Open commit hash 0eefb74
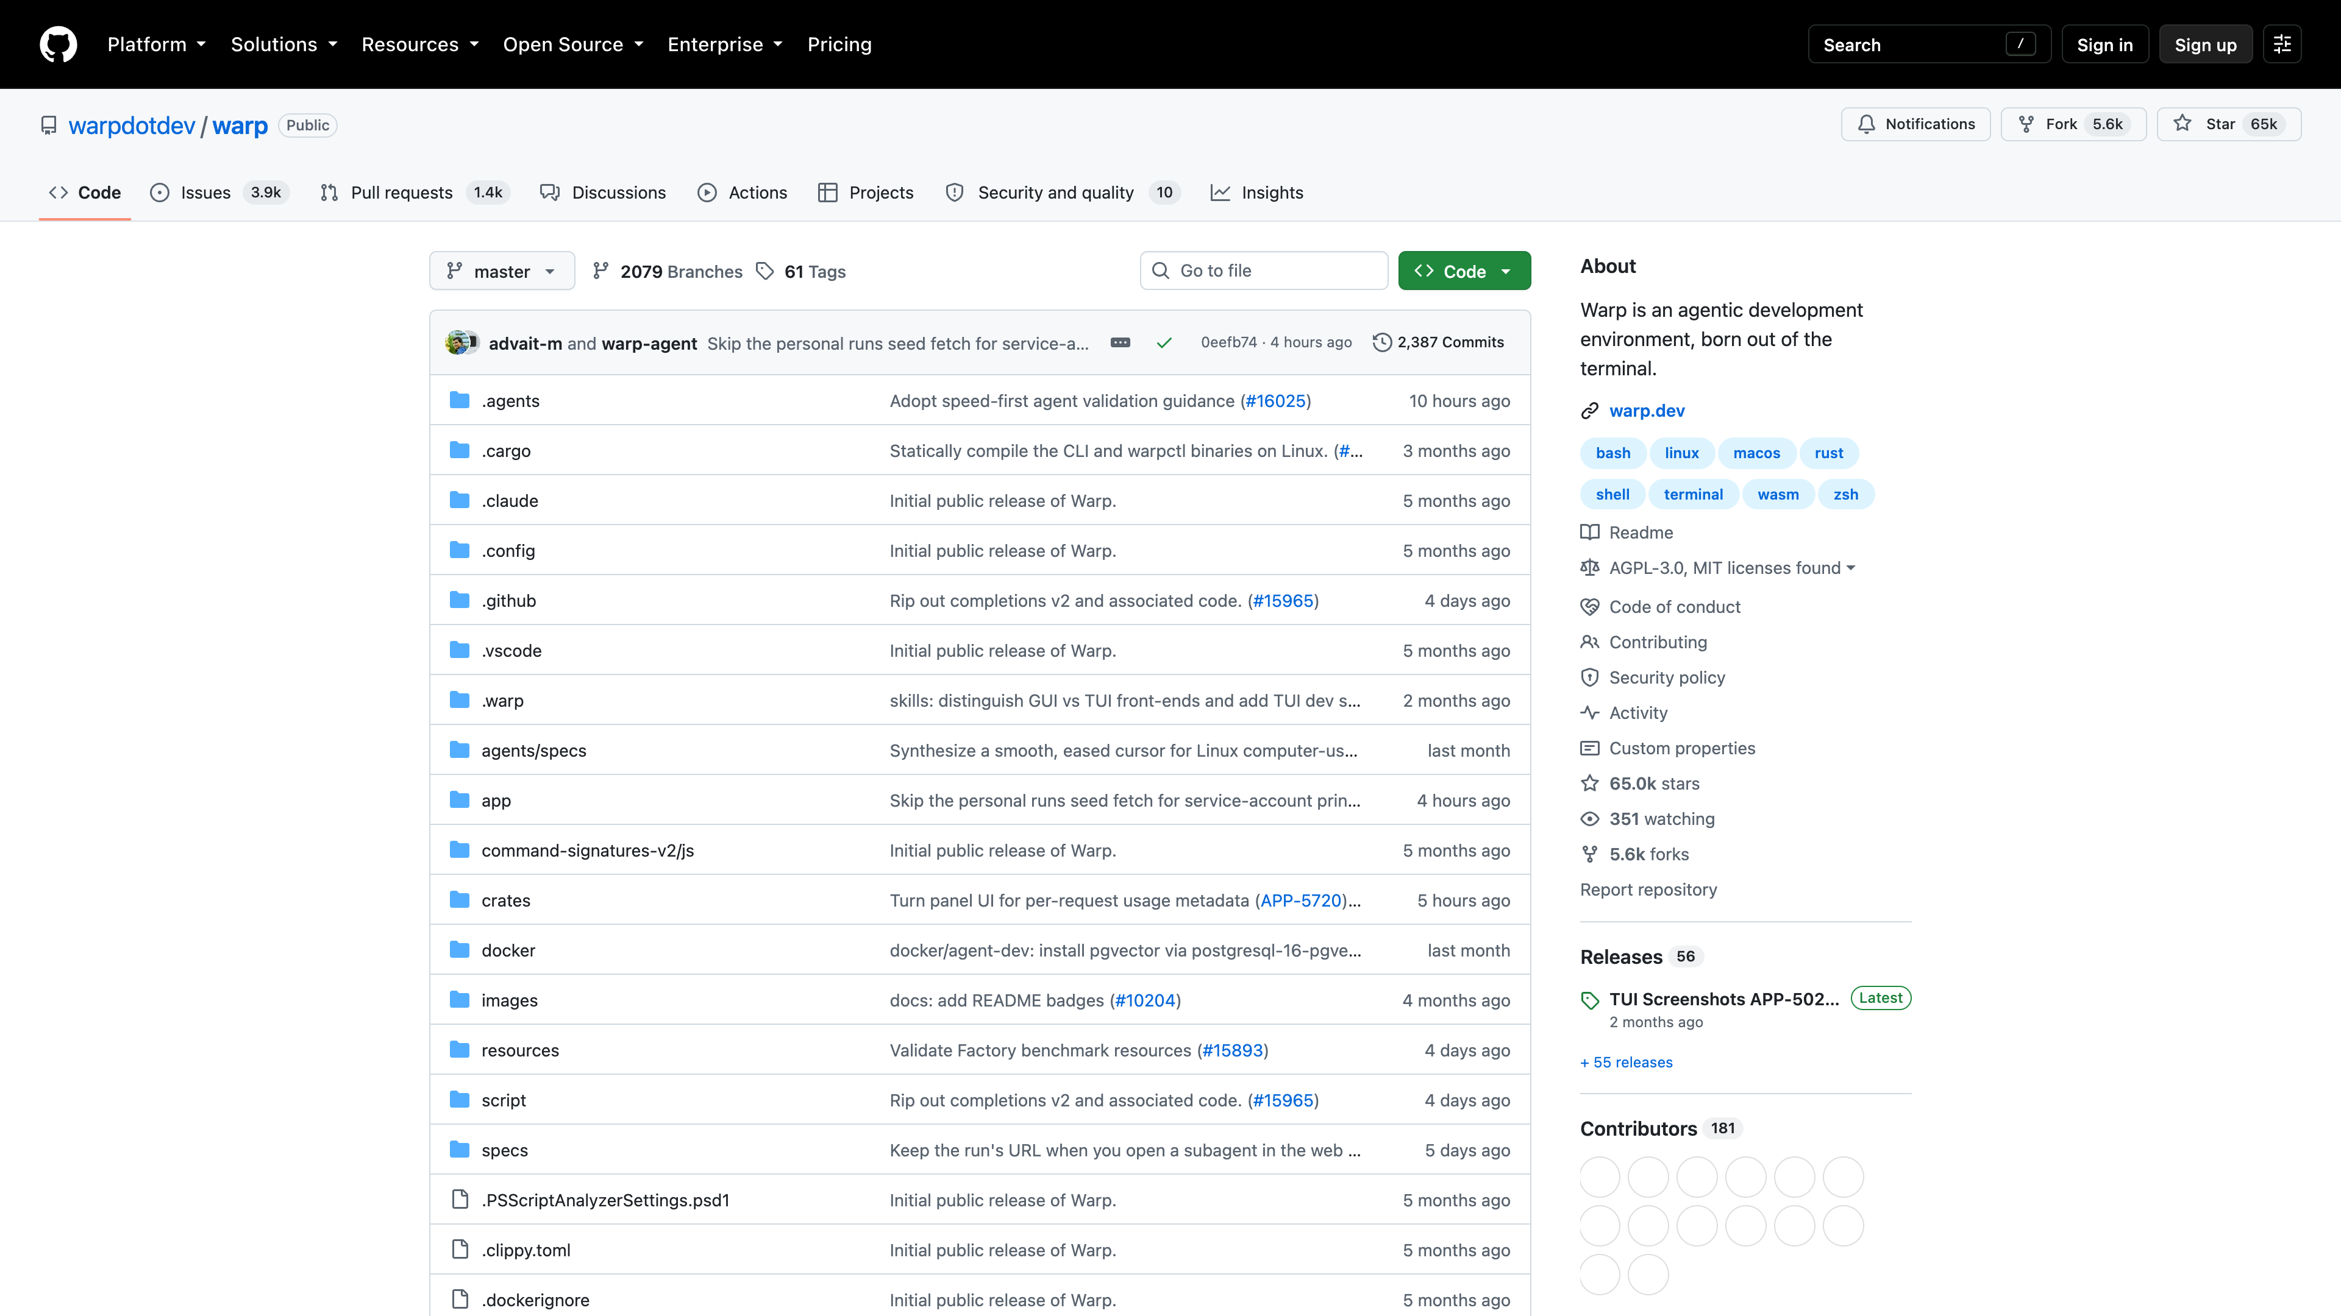This screenshot has width=2341, height=1316. point(1228,342)
